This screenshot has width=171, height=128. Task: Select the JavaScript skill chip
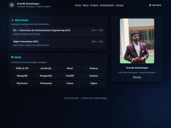coord(46,68)
